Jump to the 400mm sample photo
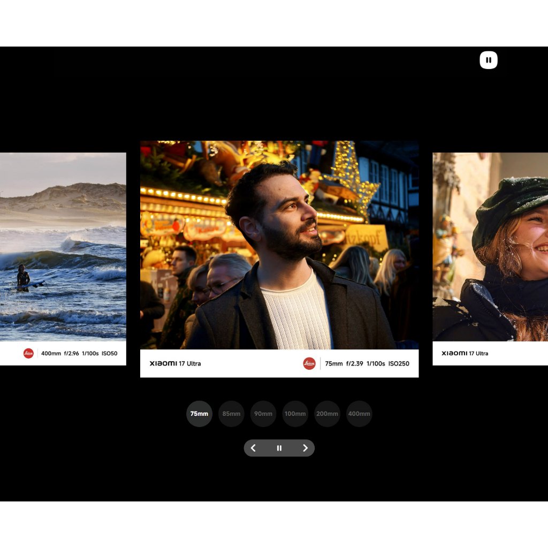 359,414
